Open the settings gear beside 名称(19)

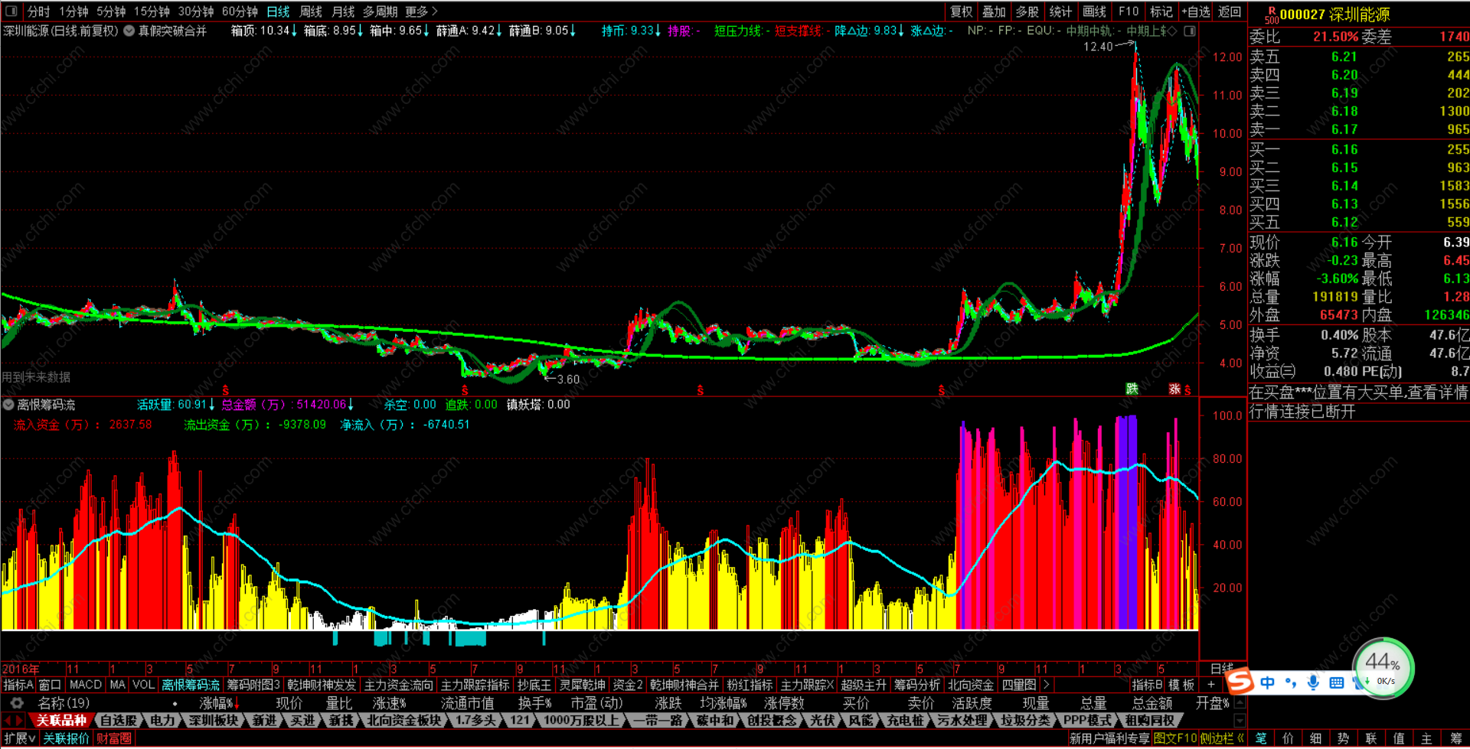[17, 703]
